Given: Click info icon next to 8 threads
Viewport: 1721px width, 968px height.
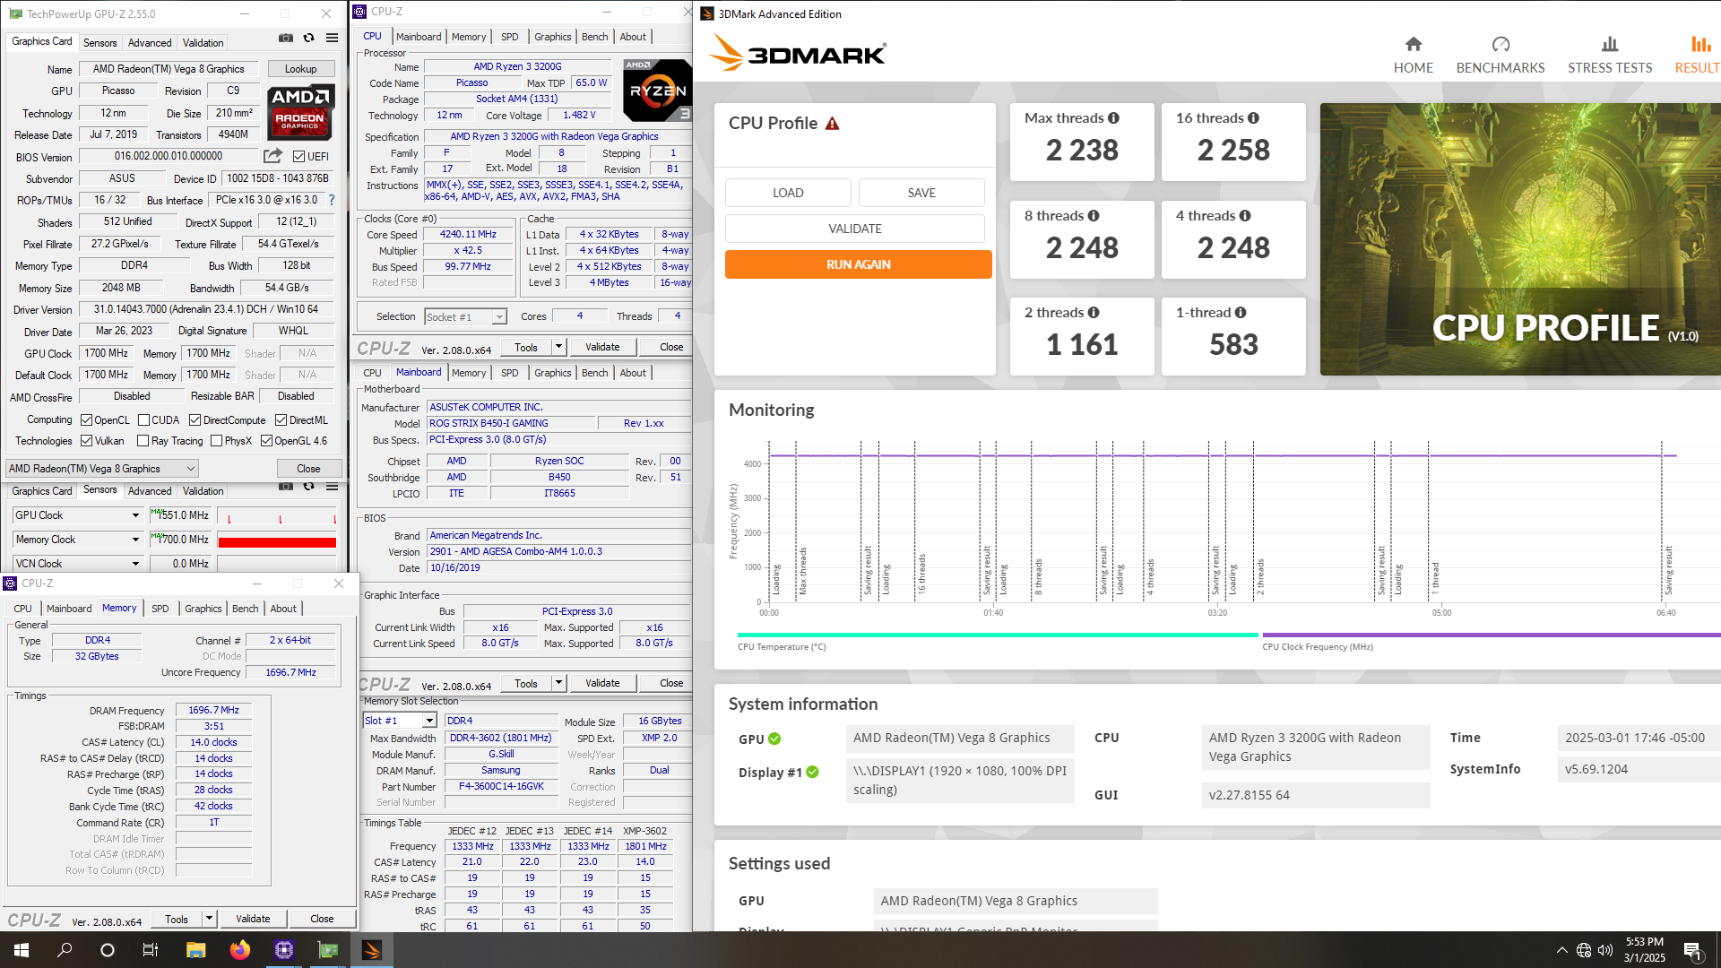Looking at the screenshot, I should click(1094, 216).
